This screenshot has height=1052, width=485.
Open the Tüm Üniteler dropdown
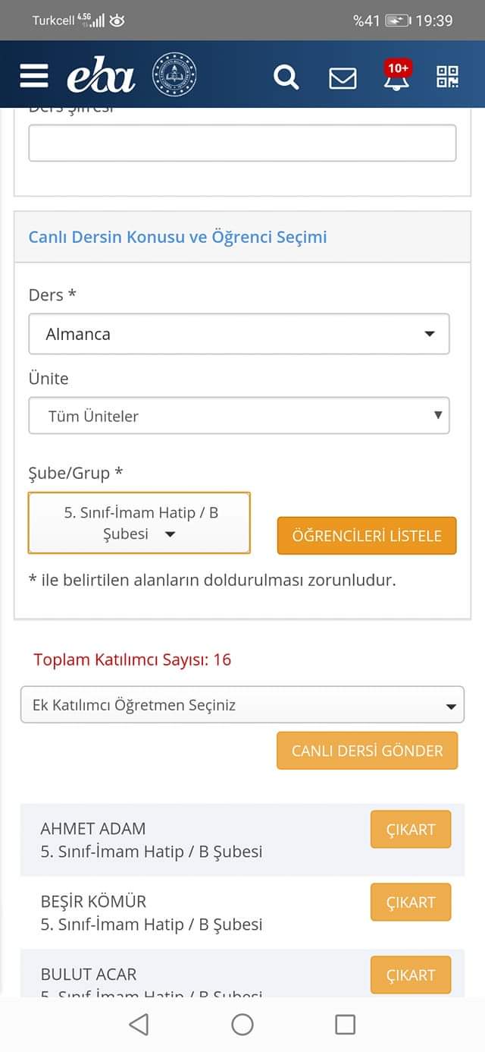(x=239, y=416)
